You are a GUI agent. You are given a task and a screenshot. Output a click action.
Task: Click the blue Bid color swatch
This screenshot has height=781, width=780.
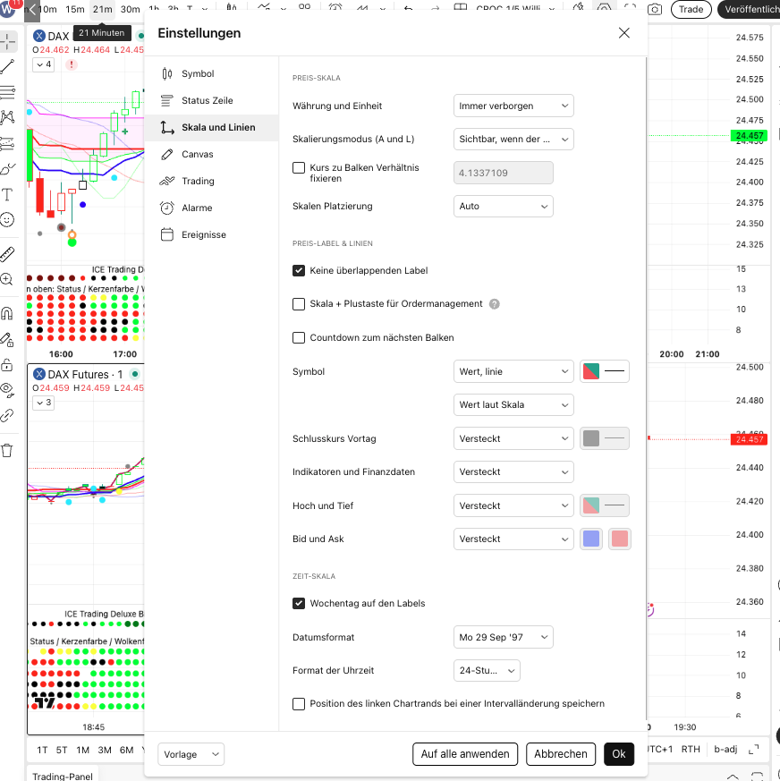click(591, 539)
